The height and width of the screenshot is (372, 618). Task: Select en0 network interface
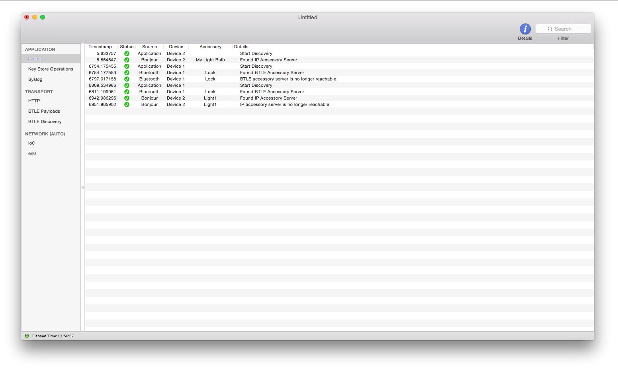pos(32,153)
